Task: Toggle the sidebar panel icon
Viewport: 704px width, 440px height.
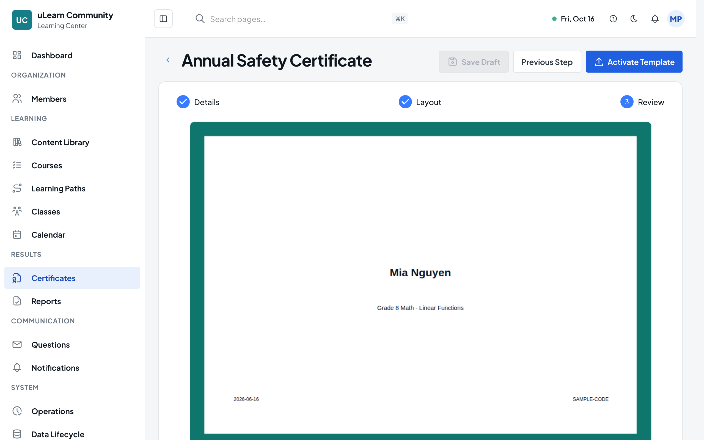Action: coord(163,19)
